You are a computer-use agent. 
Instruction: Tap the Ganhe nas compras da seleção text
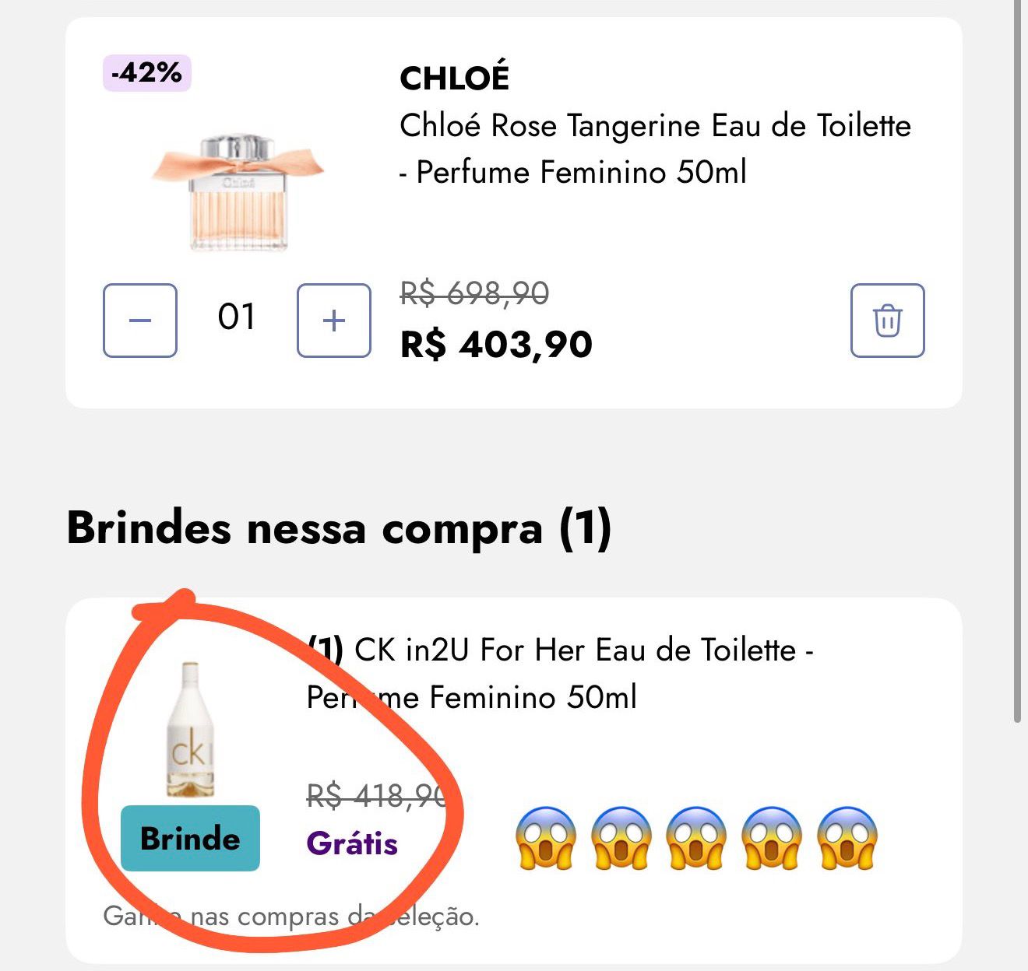(292, 917)
